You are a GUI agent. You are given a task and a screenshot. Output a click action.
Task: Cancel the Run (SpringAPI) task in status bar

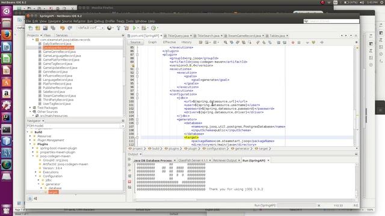[x=319, y=205]
